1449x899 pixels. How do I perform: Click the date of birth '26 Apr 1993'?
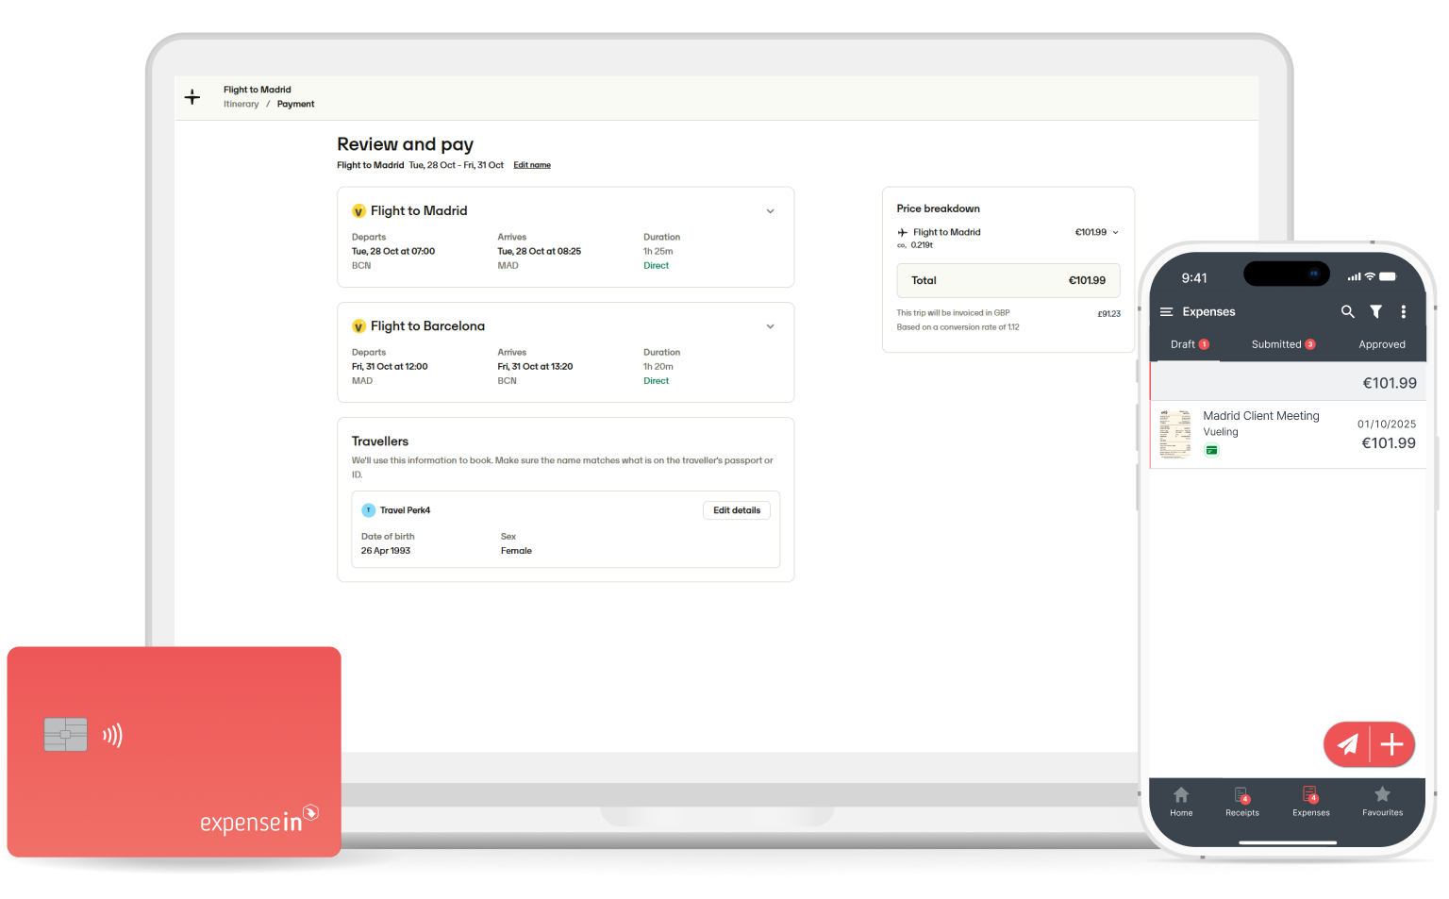(386, 551)
